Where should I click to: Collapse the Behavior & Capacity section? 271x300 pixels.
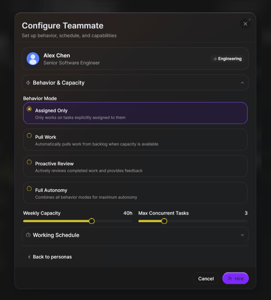pos(242,83)
